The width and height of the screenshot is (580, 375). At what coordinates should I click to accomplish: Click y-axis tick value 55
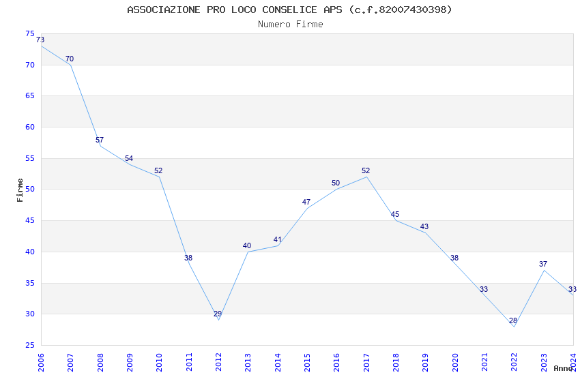30,158
